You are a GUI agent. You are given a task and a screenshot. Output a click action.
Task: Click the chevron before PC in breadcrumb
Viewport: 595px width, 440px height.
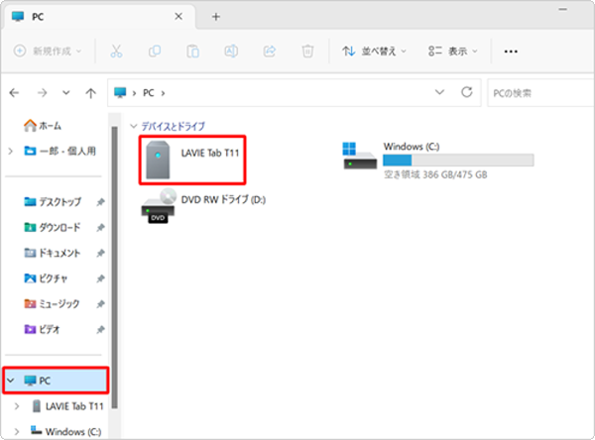point(134,93)
